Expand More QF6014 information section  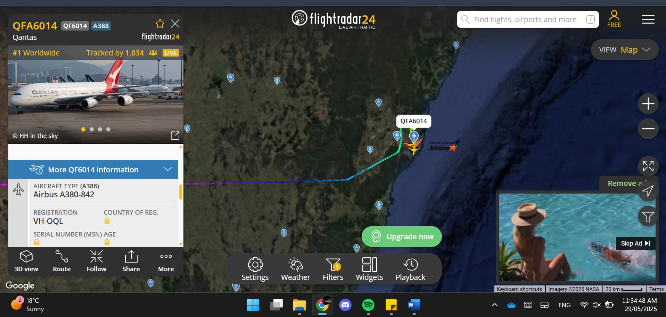coord(93,170)
